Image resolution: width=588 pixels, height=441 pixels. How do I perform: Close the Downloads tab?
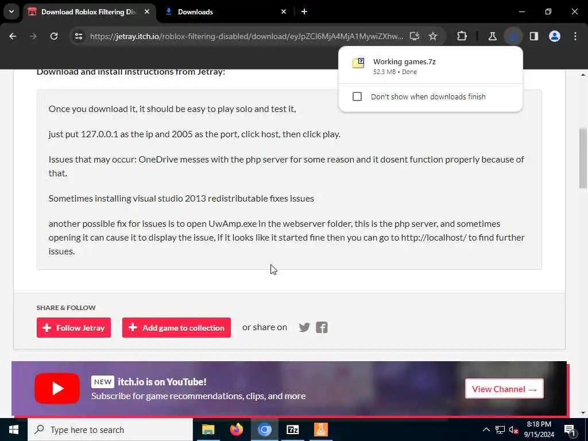click(x=284, y=11)
